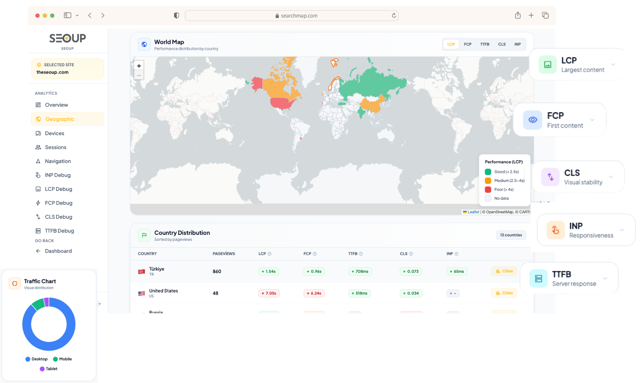This screenshot has width=640, height=383.
Task: Switch map metric to FCP
Action: [467, 44]
